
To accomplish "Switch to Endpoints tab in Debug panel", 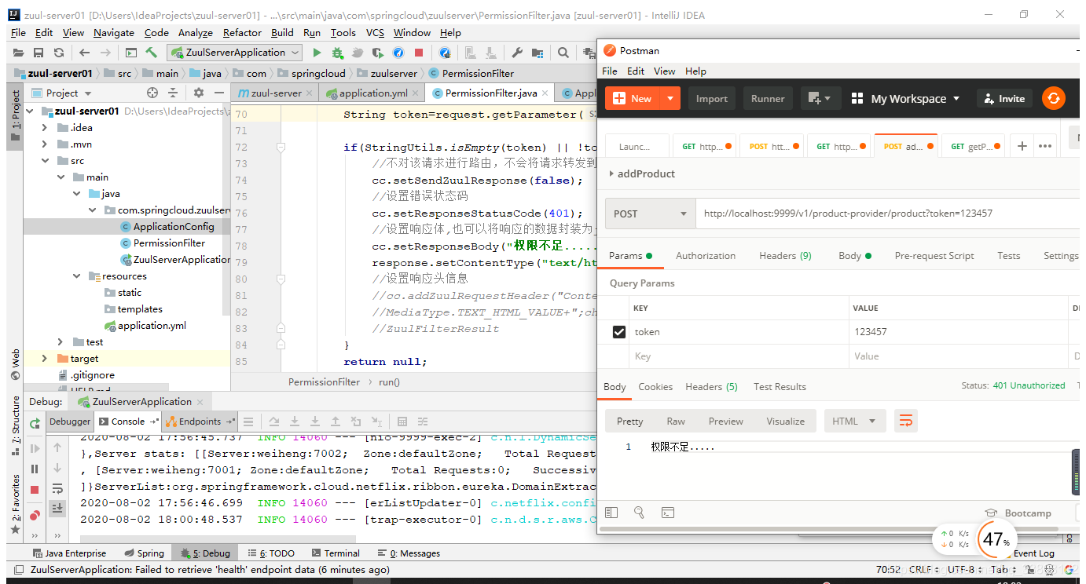I will 200,422.
